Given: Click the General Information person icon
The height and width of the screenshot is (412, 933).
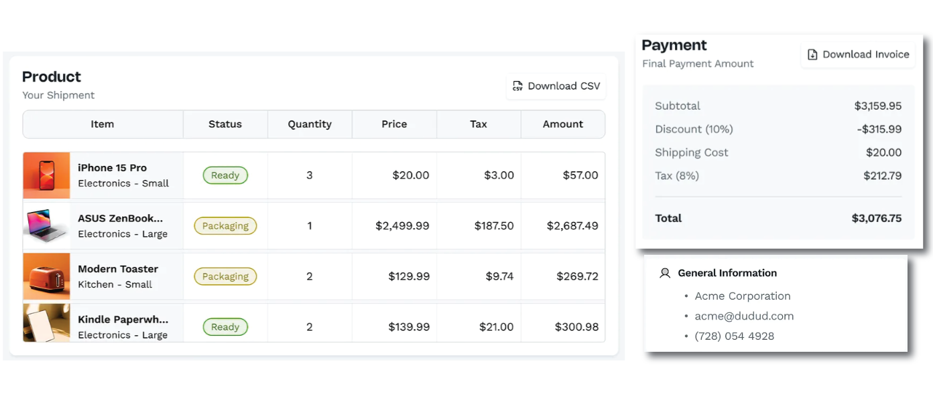Looking at the screenshot, I should click(x=665, y=273).
